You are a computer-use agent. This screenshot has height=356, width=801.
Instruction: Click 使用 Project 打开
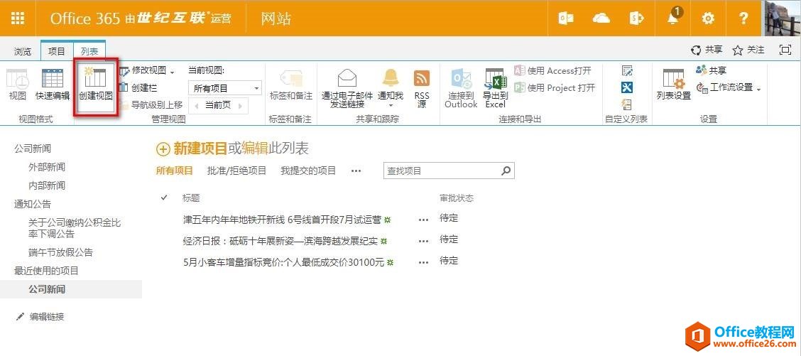[555, 87]
